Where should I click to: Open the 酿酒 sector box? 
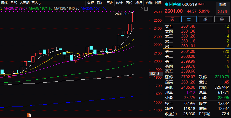point(222,5)
